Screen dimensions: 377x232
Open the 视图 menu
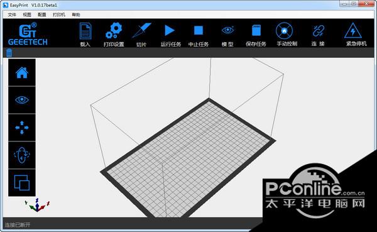pos(27,14)
